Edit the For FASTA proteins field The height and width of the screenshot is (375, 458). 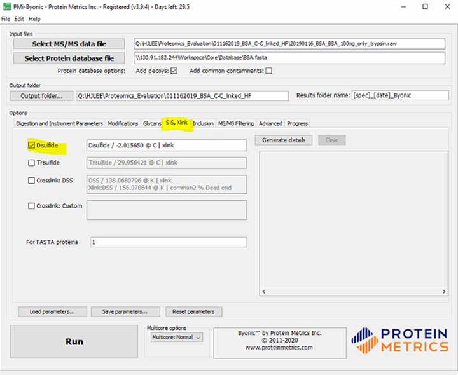coord(169,242)
